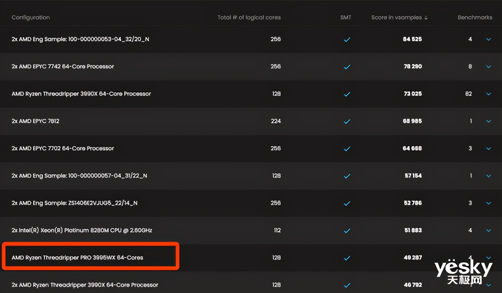
Task: Click Total # of logical cores header
Action: (x=249, y=18)
